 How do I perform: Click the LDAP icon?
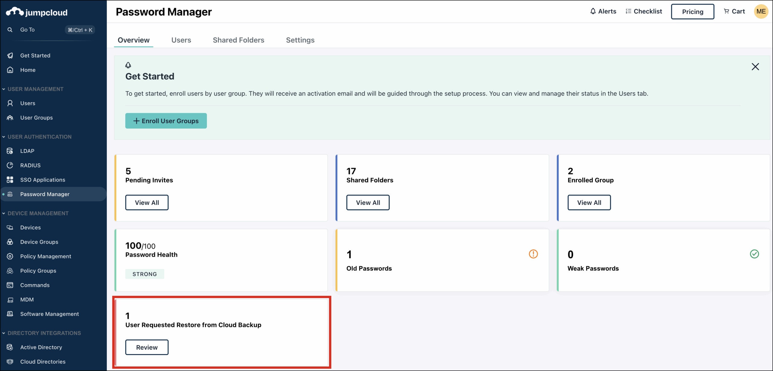(10, 151)
